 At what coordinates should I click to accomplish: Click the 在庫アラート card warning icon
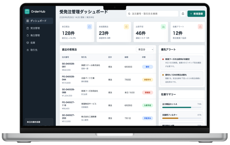tap(200, 27)
